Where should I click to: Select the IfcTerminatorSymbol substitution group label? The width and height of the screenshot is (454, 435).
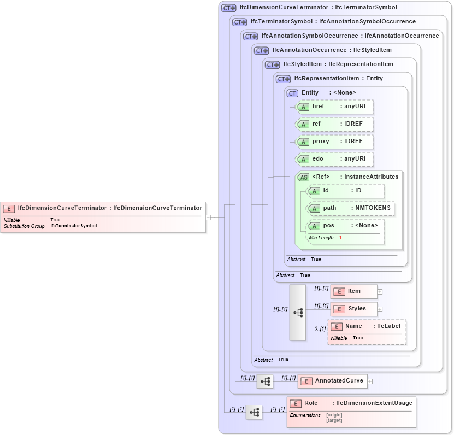(74, 226)
